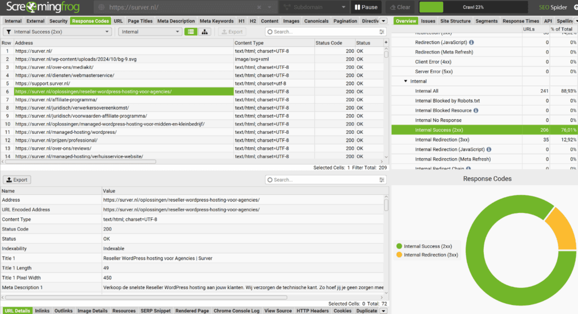Open the SERP Snippet bottom tab
578x314 pixels.
click(156, 311)
